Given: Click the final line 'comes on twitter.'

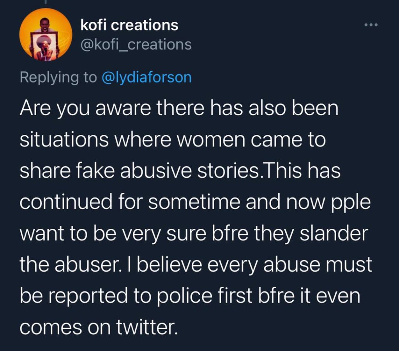Looking at the screenshot, I should pos(98,327).
